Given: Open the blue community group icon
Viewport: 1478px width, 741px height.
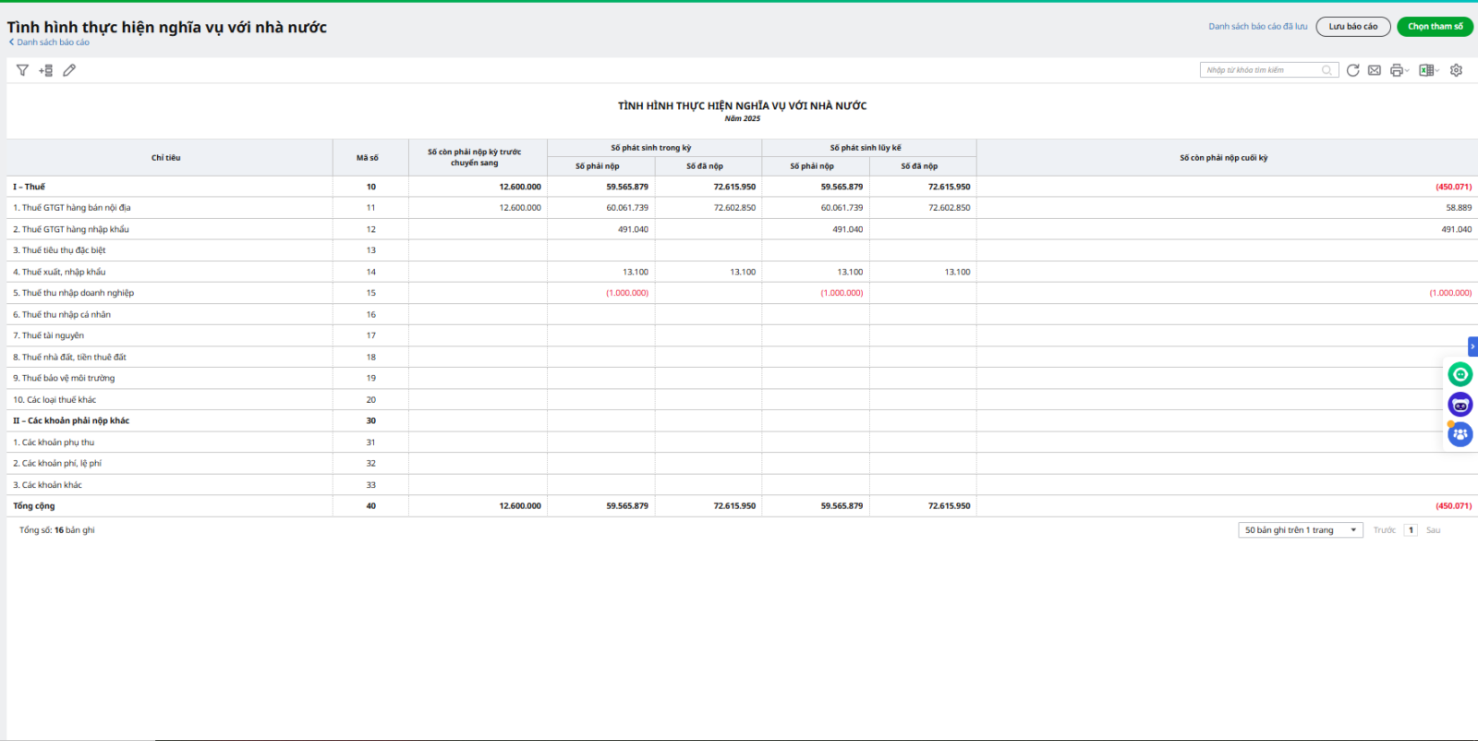Looking at the screenshot, I should click(x=1460, y=433).
